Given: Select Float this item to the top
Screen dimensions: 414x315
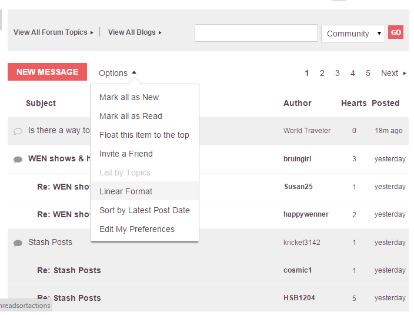Looking at the screenshot, I should coord(144,135).
